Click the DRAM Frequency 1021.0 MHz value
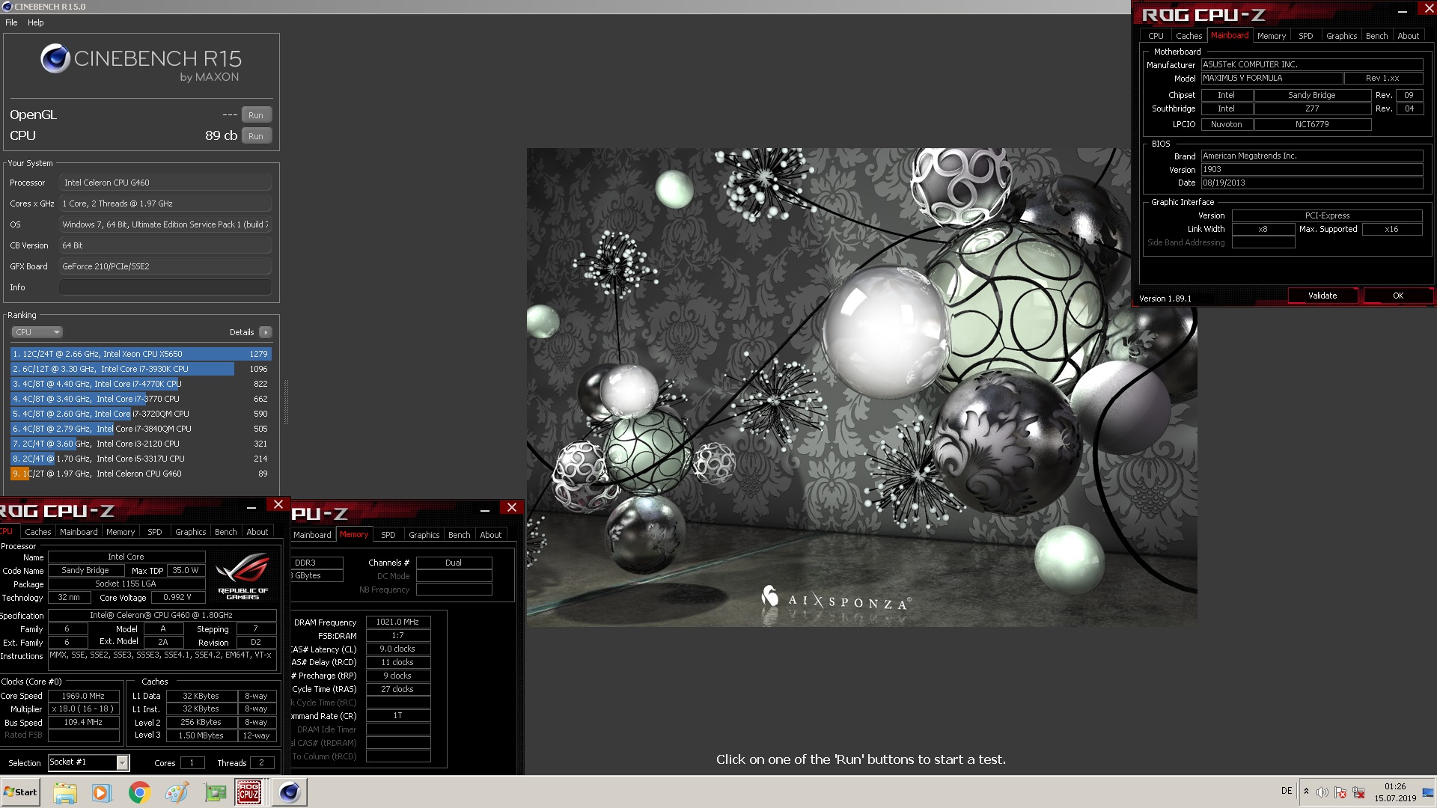 click(x=397, y=622)
